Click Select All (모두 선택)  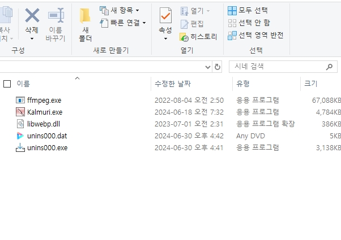[248, 10]
